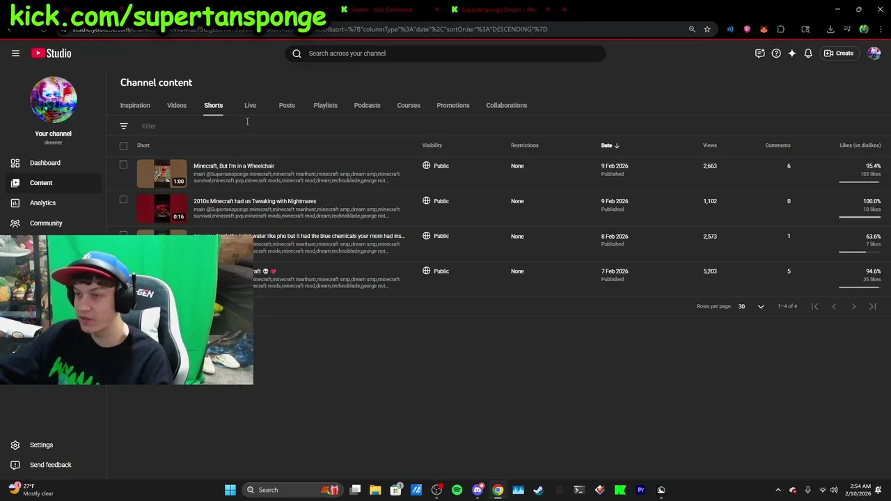Open the Wheelchair short thumbnail
The height and width of the screenshot is (501, 891).
pos(161,173)
